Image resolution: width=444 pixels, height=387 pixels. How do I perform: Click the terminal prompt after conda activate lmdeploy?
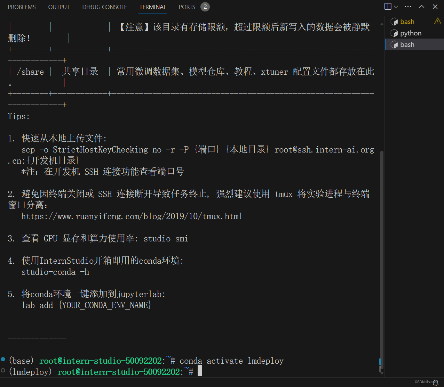200,371
